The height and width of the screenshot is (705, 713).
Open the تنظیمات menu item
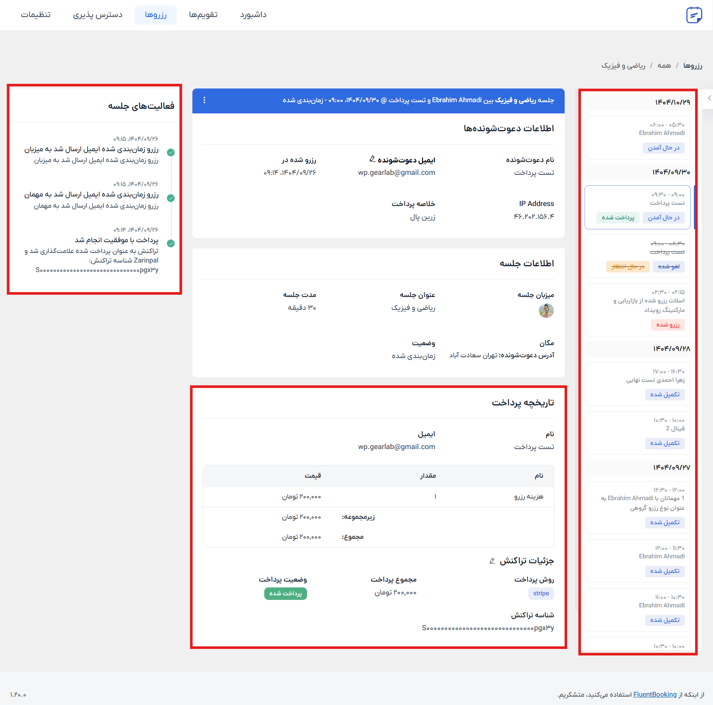36,15
